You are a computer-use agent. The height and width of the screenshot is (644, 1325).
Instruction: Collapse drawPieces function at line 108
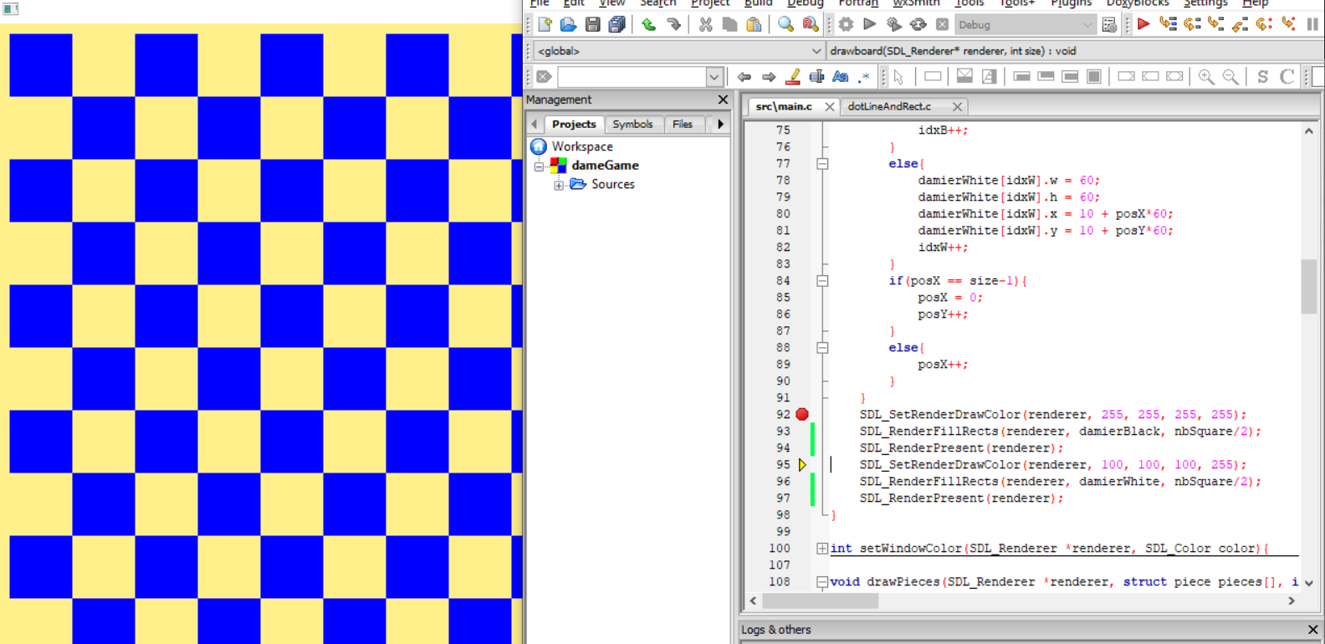tap(823, 582)
